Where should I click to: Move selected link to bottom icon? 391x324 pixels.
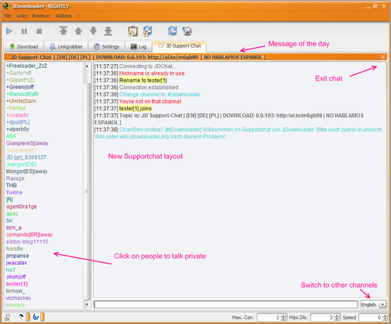(108, 31)
